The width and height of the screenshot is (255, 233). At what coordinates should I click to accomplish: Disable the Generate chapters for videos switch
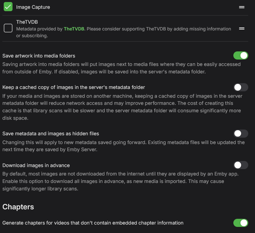pos(241,223)
